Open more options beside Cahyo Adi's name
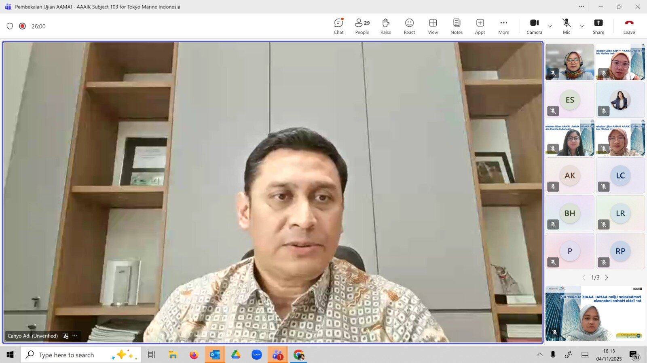Viewport: 647px width, 363px height. coord(75,336)
